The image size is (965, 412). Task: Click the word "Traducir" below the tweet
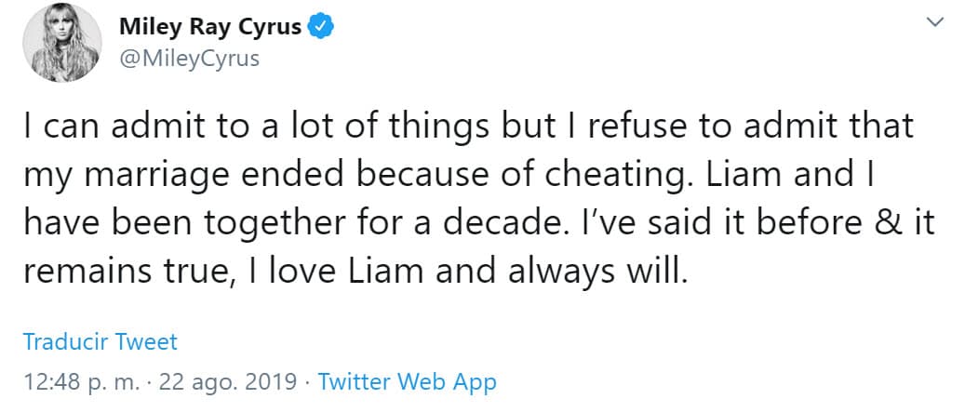64,341
